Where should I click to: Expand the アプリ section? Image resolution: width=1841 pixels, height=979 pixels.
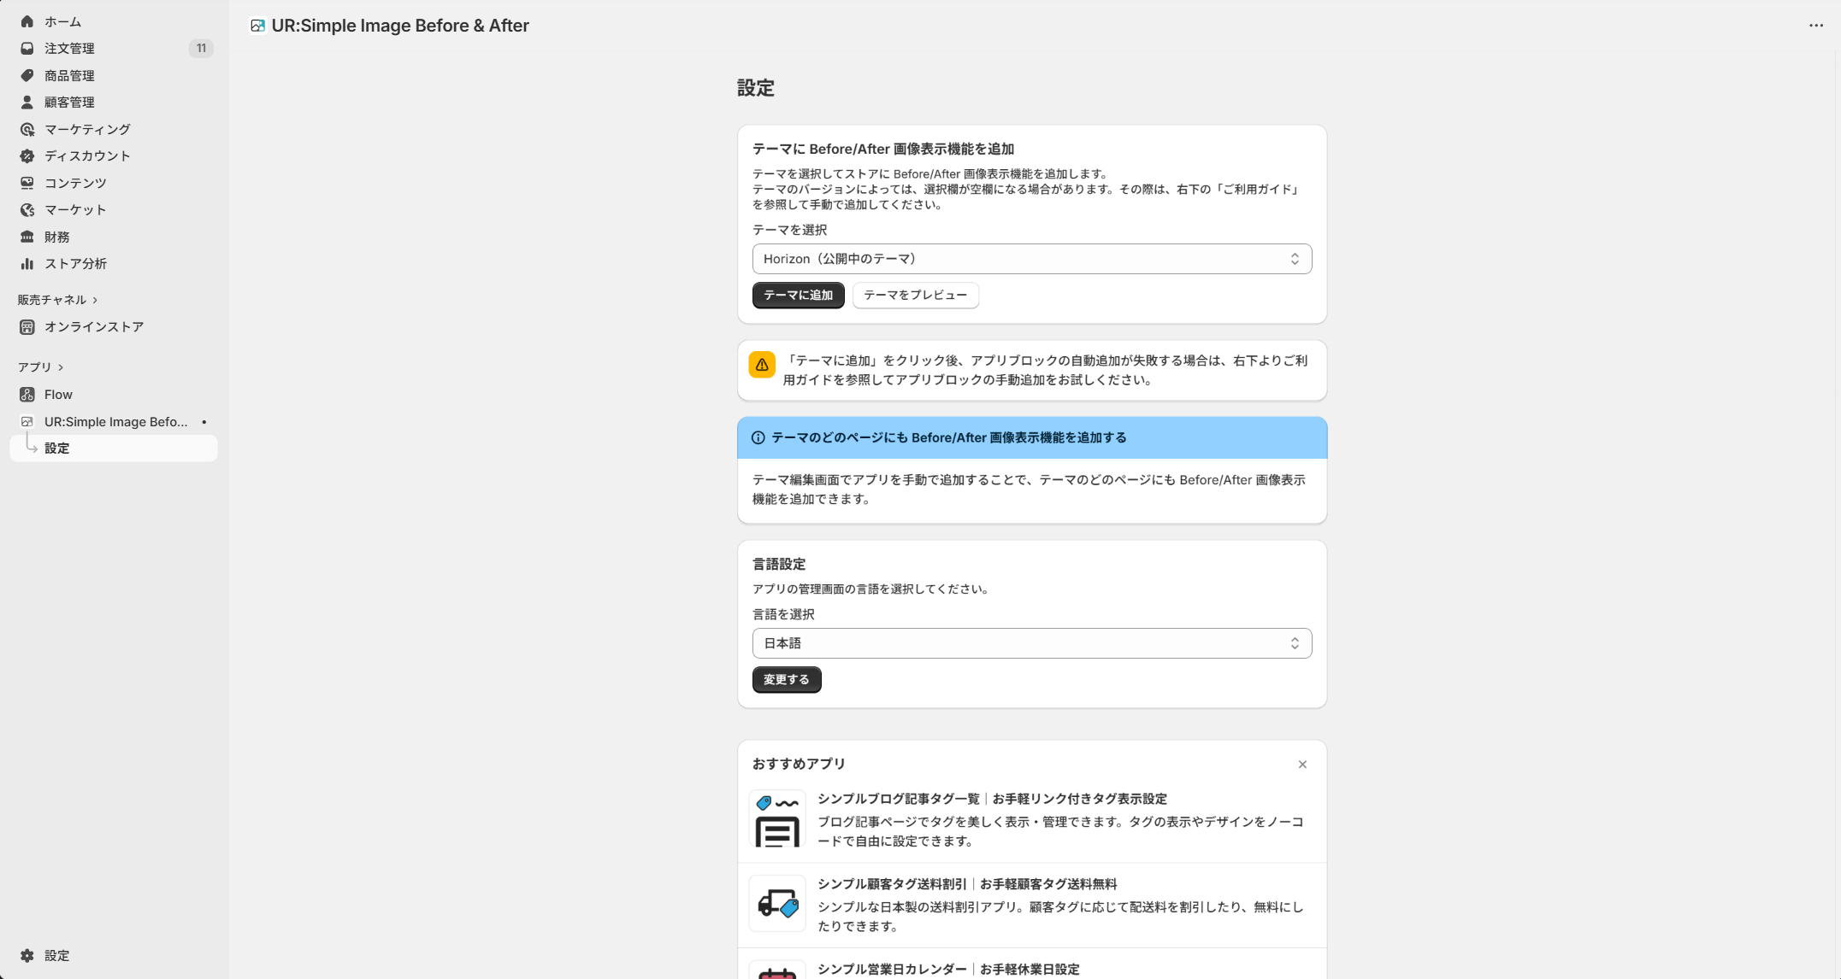[38, 366]
